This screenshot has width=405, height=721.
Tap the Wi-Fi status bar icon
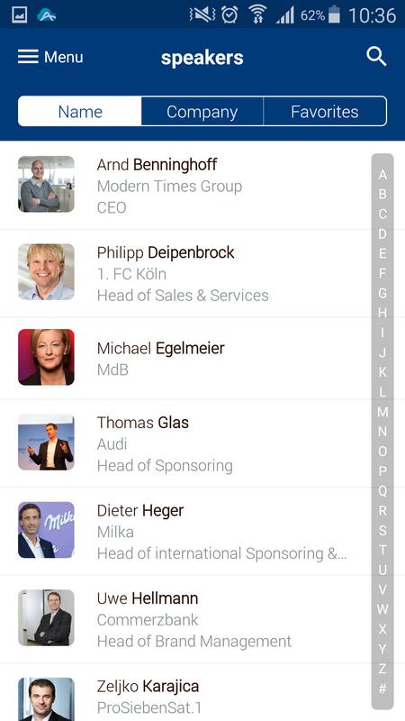(x=258, y=15)
